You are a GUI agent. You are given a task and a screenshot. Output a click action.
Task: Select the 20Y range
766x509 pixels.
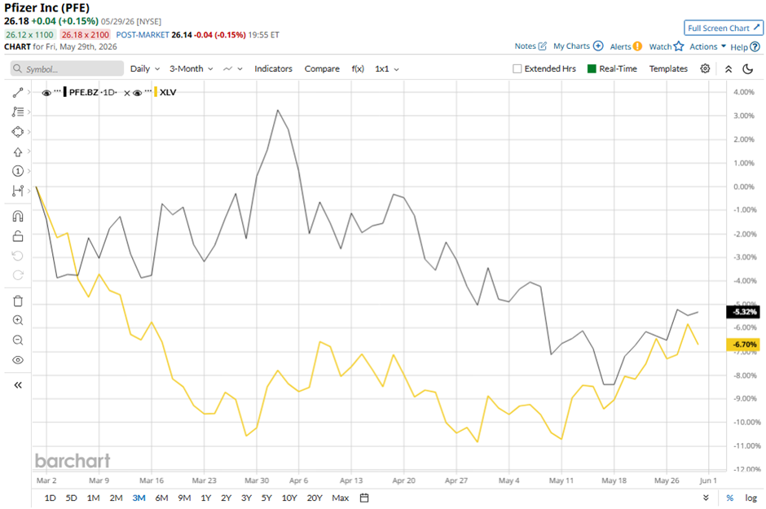click(x=315, y=498)
